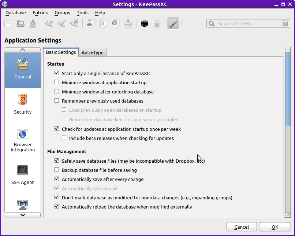
Task: Select the Security sidebar icon
Action: pyautogui.click(x=22, y=104)
